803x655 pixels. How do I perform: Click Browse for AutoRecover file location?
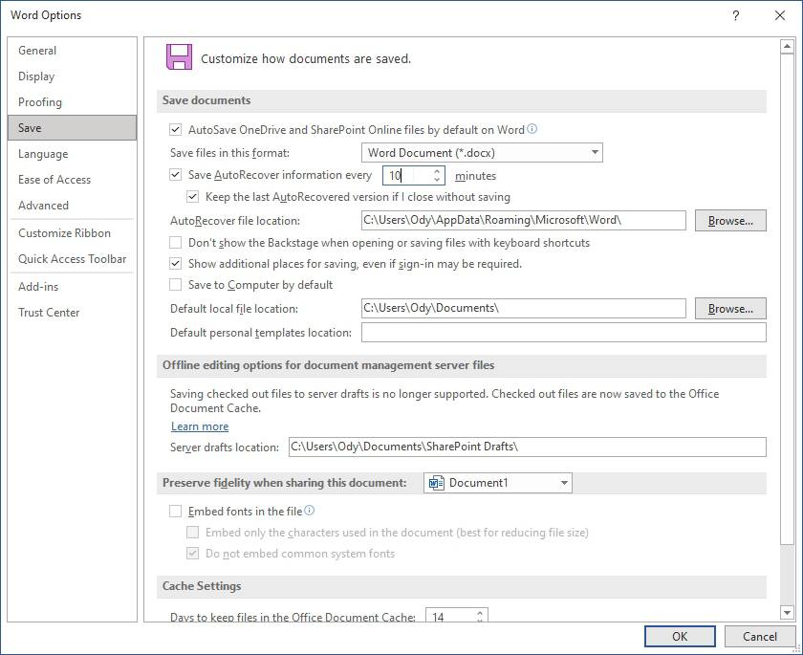(730, 221)
